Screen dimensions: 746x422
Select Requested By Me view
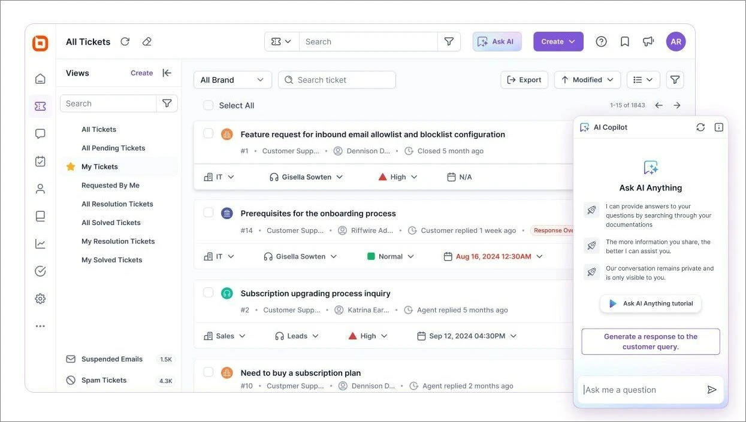pos(110,185)
